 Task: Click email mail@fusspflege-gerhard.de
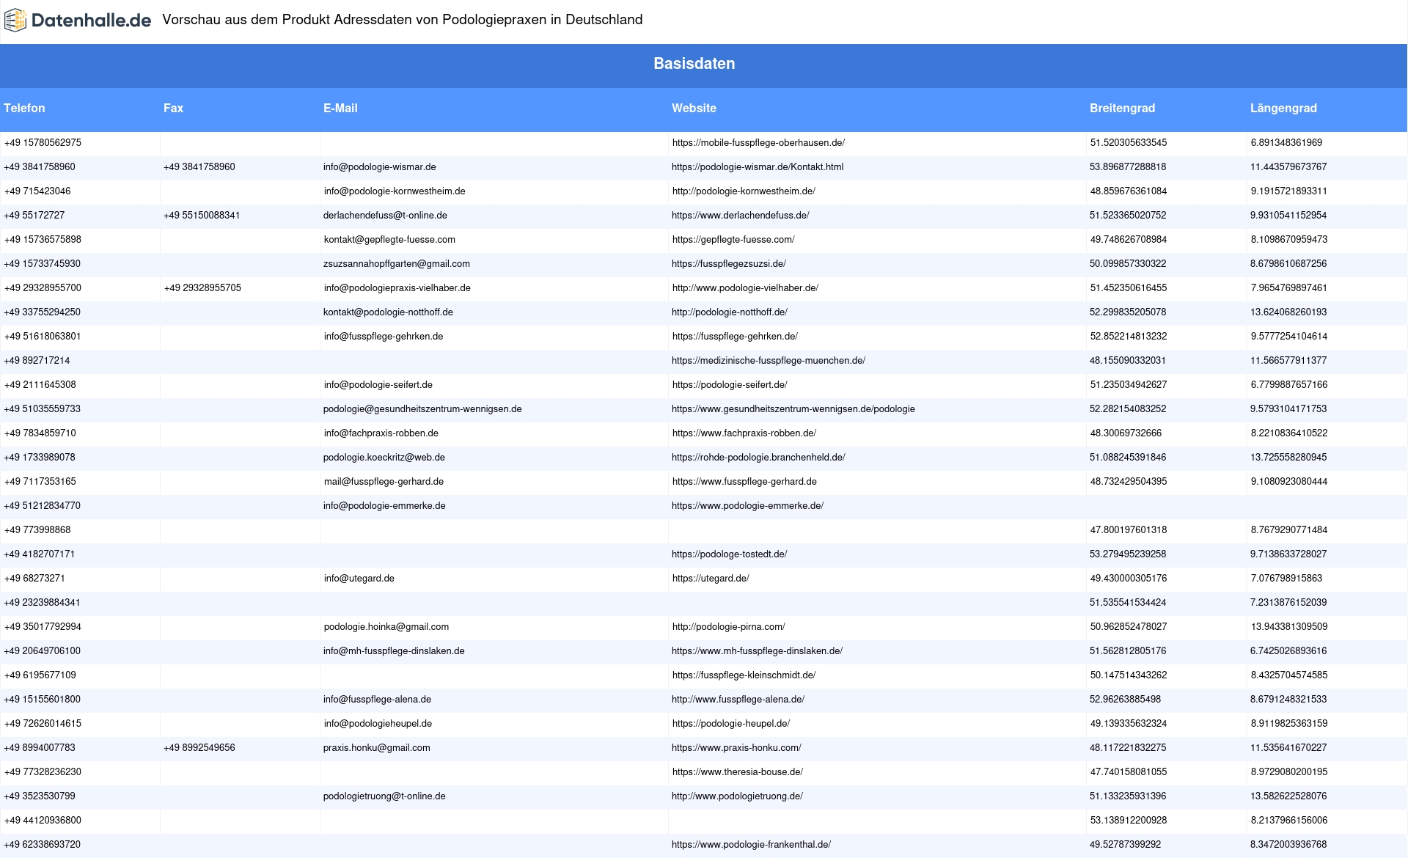(384, 482)
